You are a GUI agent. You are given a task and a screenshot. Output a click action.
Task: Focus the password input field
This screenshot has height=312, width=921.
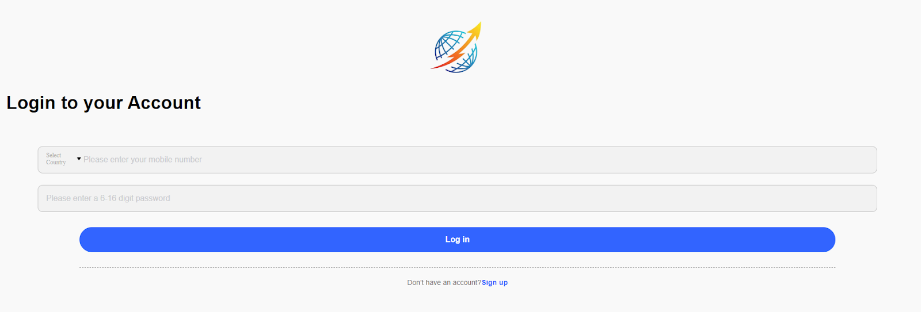(x=457, y=198)
